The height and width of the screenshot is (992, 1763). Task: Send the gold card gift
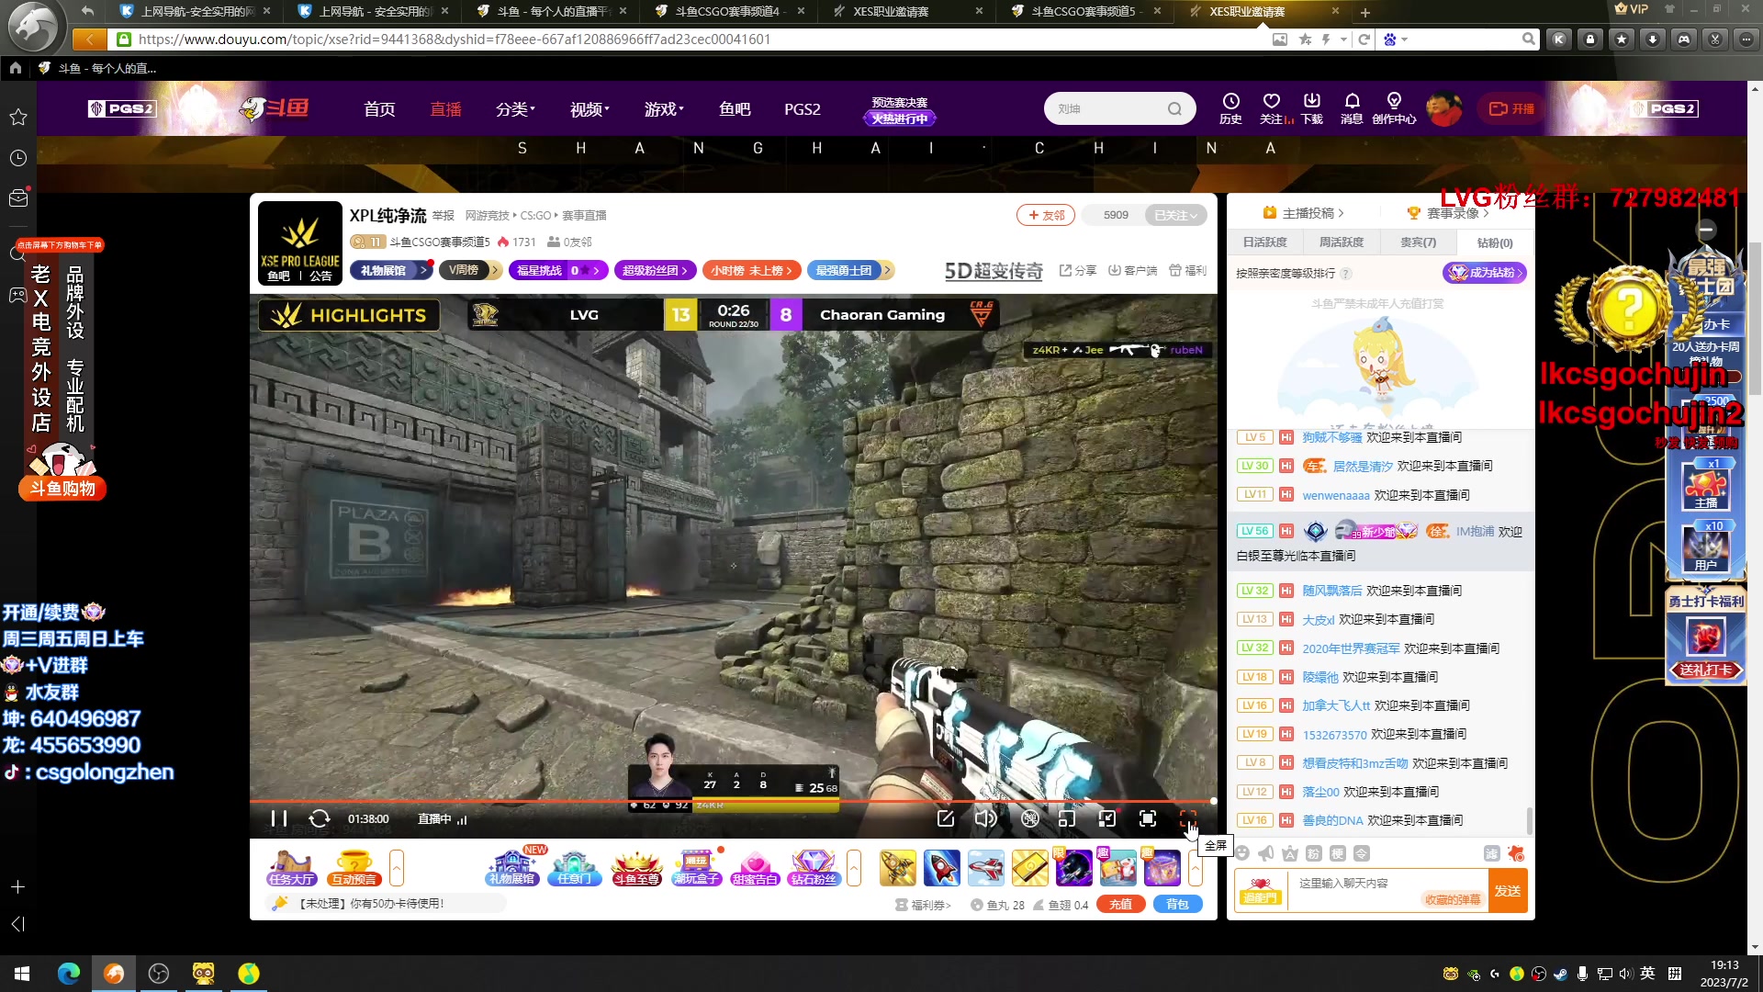tap(1030, 868)
